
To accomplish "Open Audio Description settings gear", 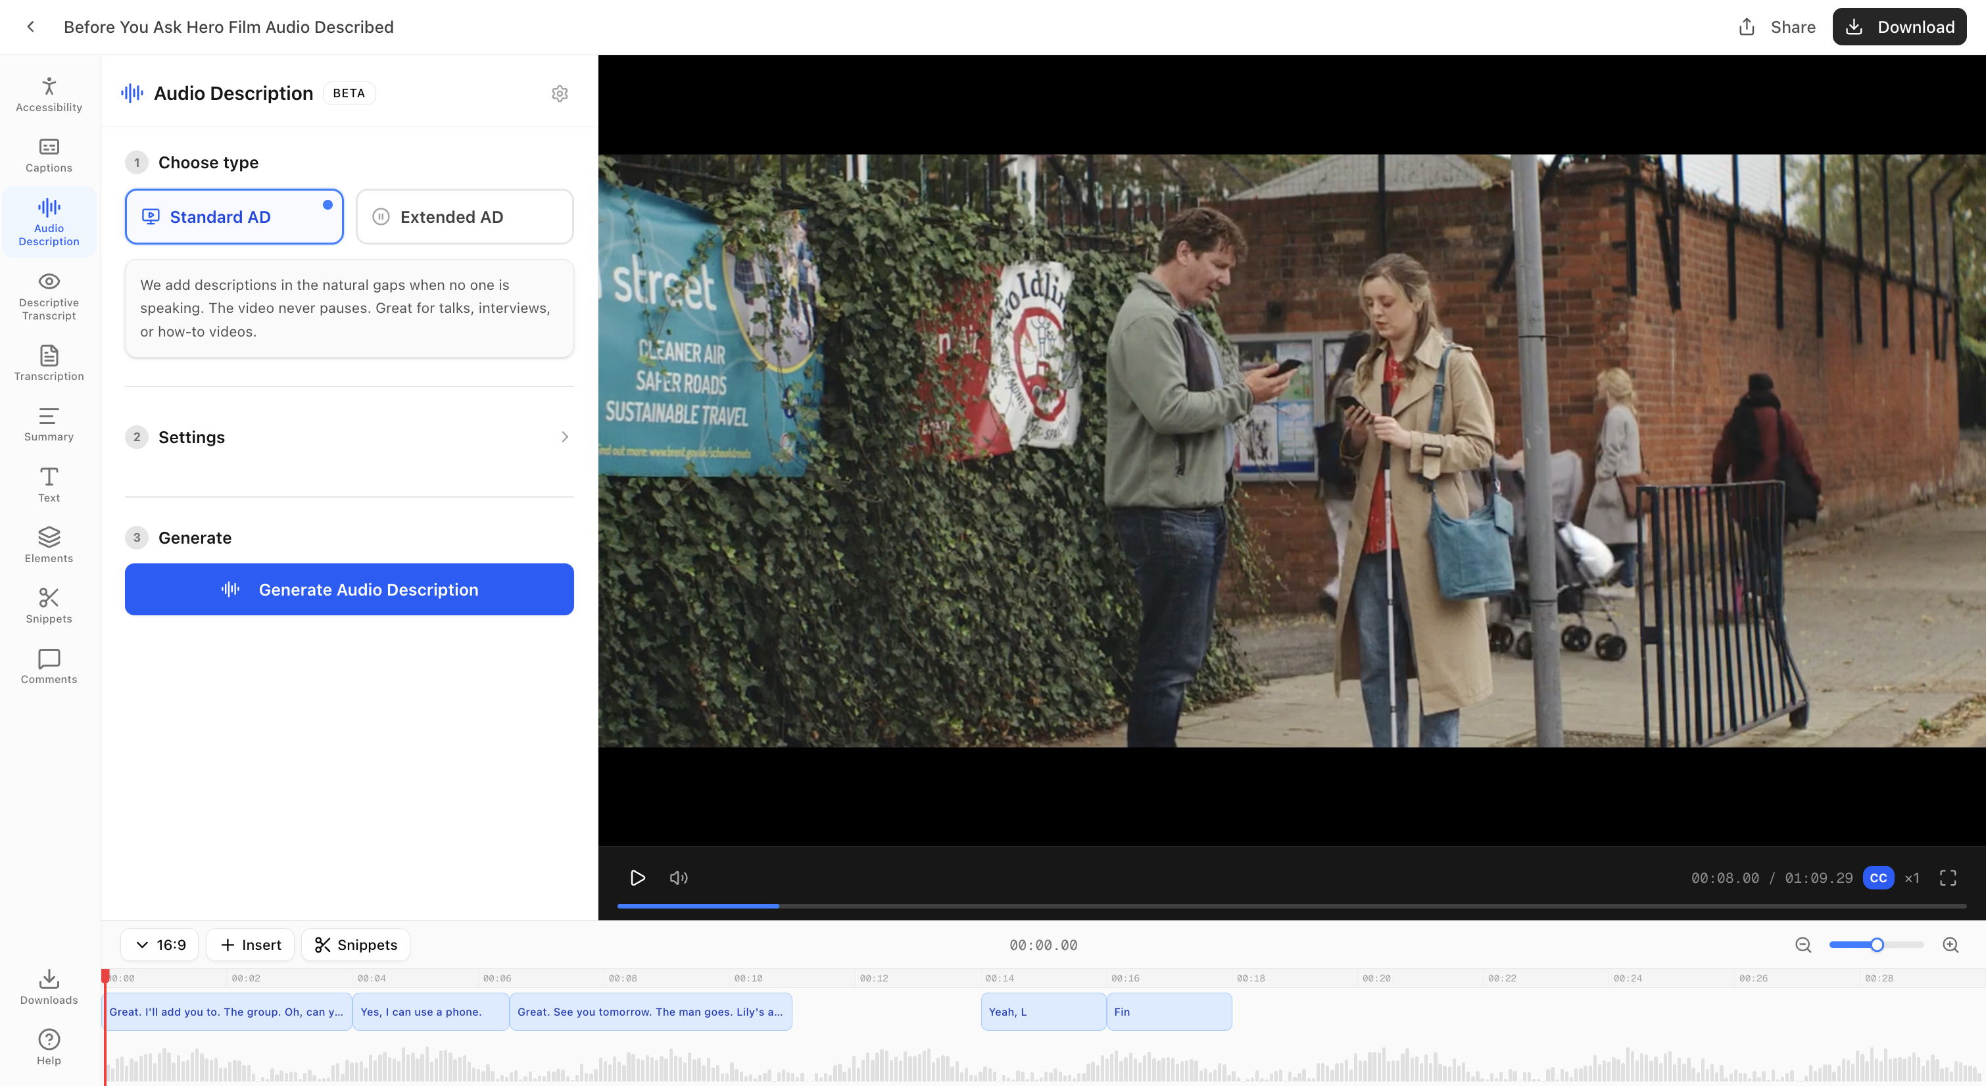I will tap(560, 93).
